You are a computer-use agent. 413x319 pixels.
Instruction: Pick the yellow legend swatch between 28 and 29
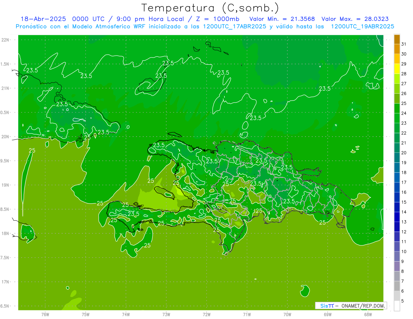[x=397, y=69]
